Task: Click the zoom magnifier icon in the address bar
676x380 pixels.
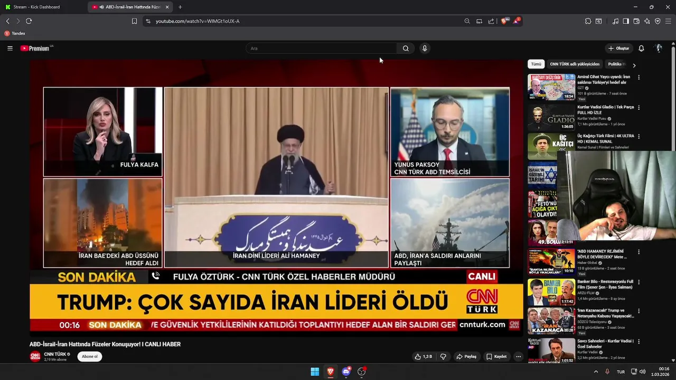Action: pos(467,21)
